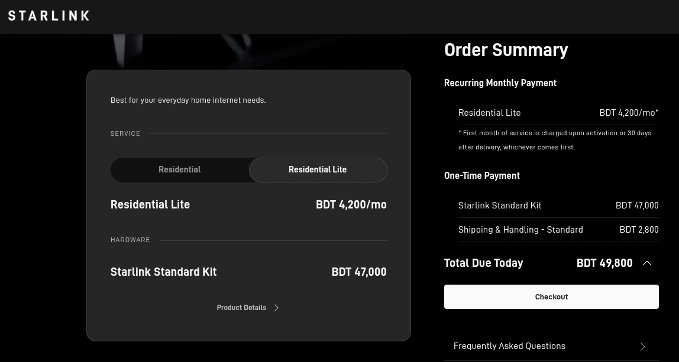Screen dimensions: 679x362
Task: Click the HARDWARE section label
Action: click(x=130, y=240)
